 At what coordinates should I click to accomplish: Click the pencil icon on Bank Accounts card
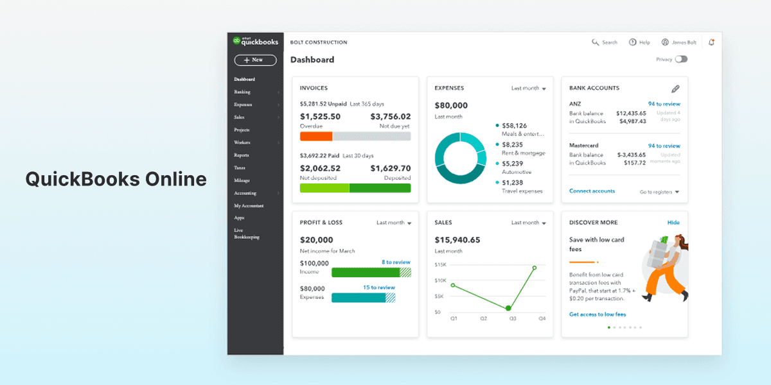[675, 89]
